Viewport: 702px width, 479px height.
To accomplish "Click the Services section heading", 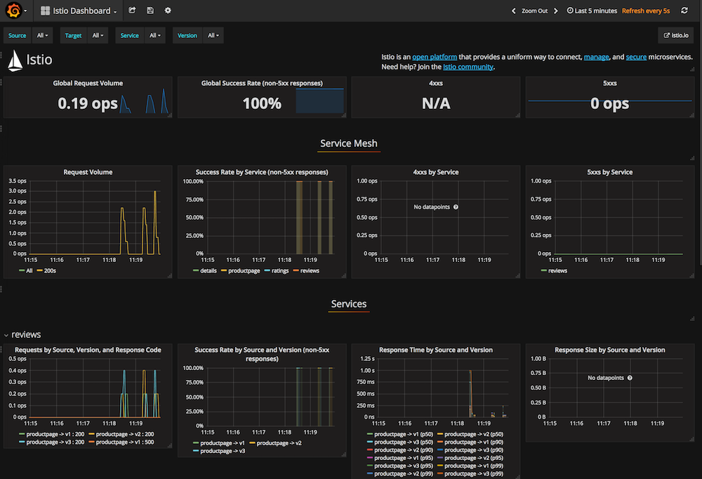I will pyautogui.click(x=349, y=304).
